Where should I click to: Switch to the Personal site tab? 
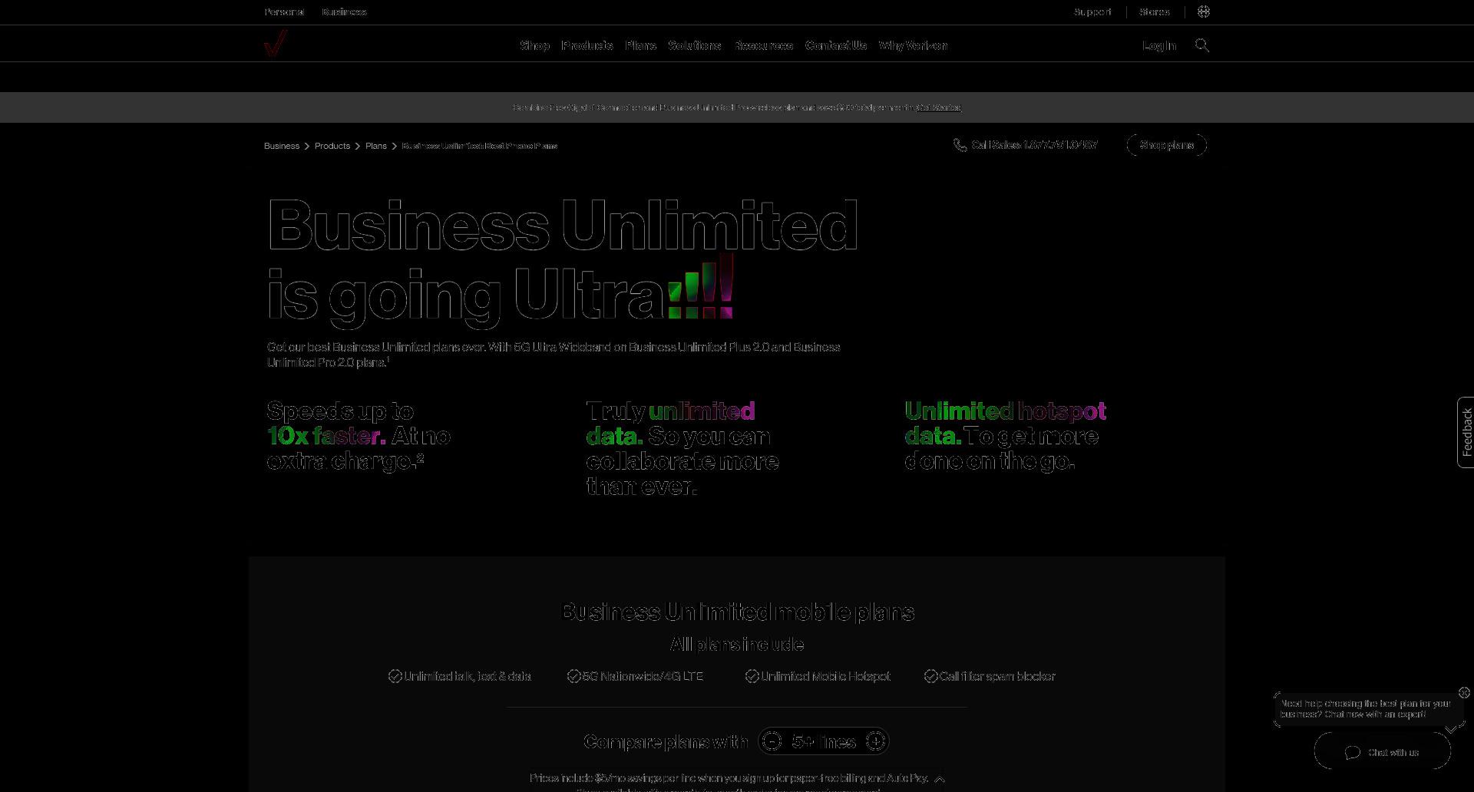284,12
